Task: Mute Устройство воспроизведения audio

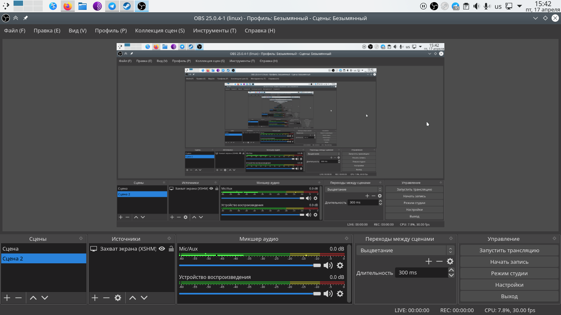Action: pyautogui.click(x=328, y=294)
